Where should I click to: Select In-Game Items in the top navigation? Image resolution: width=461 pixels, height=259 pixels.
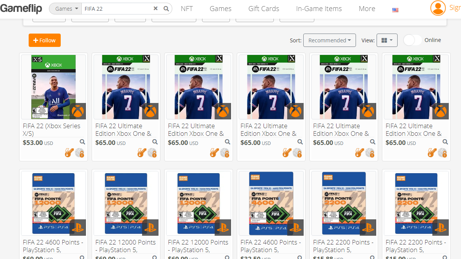pyautogui.click(x=319, y=8)
